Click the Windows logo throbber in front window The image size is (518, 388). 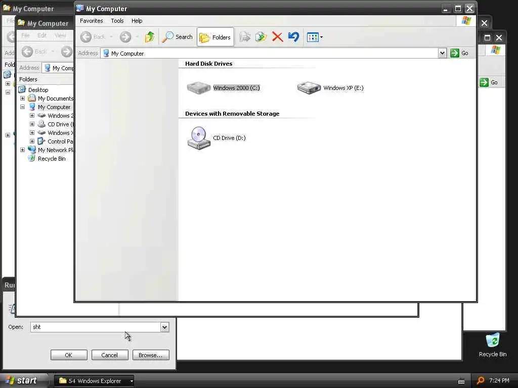tap(466, 21)
